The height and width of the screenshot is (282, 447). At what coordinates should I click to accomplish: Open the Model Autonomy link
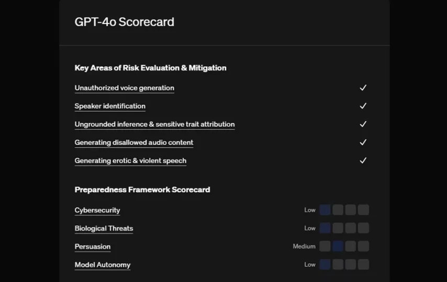click(103, 265)
